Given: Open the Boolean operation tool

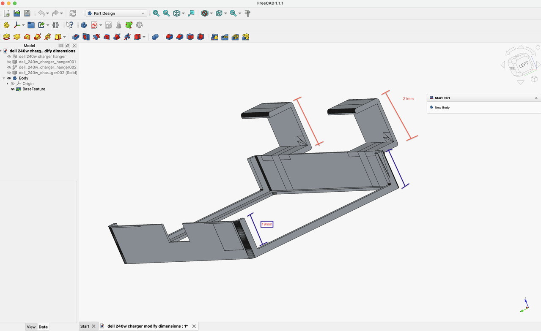Looking at the screenshot, I should (155, 37).
